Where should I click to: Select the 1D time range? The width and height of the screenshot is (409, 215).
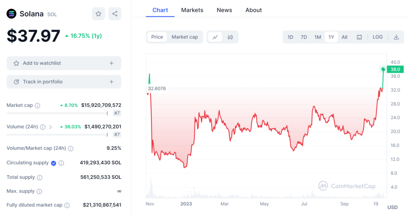[x=290, y=37]
